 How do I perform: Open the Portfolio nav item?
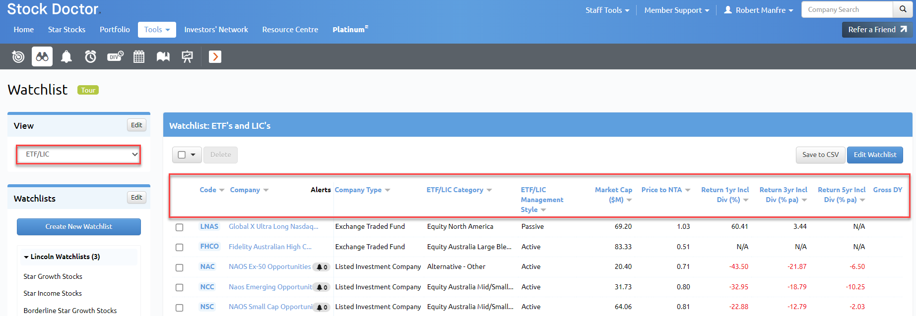click(115, 30)
